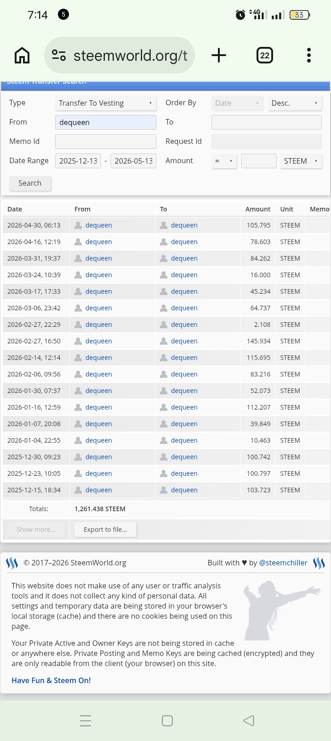Click From user icon in 2026-01-07 row
Image resolution: width=331 pixels, height=741 pixels.
(x=78, y=424)
